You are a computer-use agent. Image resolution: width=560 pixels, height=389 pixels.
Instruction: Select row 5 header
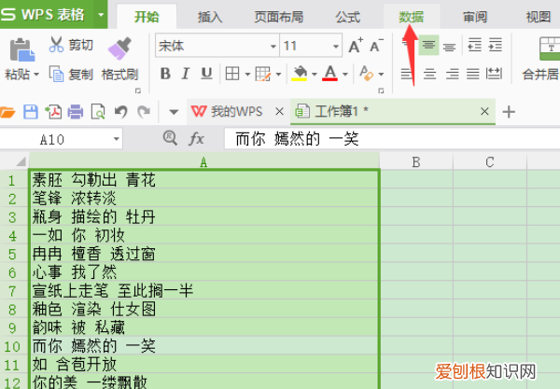pyautogui.click(x=12, y=255)
